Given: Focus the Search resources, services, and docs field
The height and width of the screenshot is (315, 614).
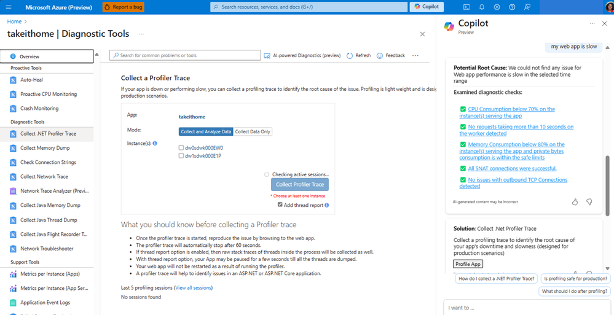Looking at the screenshot, I should pos(308,7).
